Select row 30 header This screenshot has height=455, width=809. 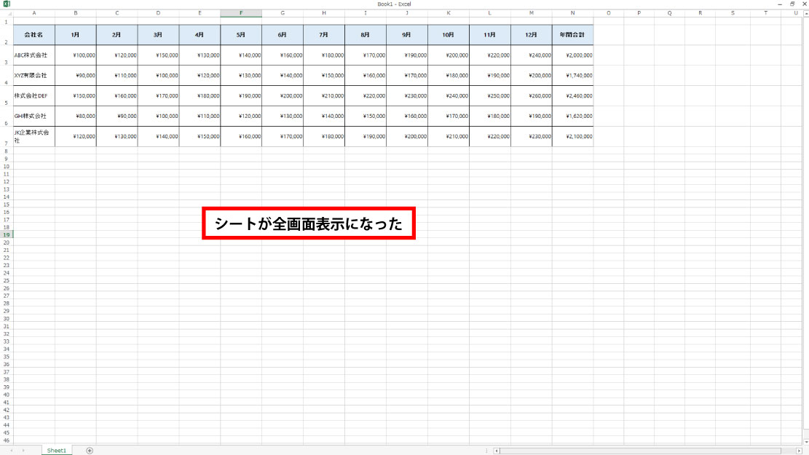pyautogui.click(x=7, y=318)
